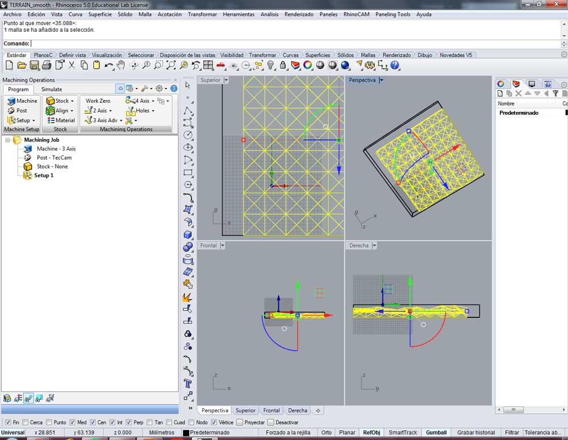Screen dimensions: 568x440
Task: Select the Rectangle tool in sidebar
Action: tap(187, 173)
